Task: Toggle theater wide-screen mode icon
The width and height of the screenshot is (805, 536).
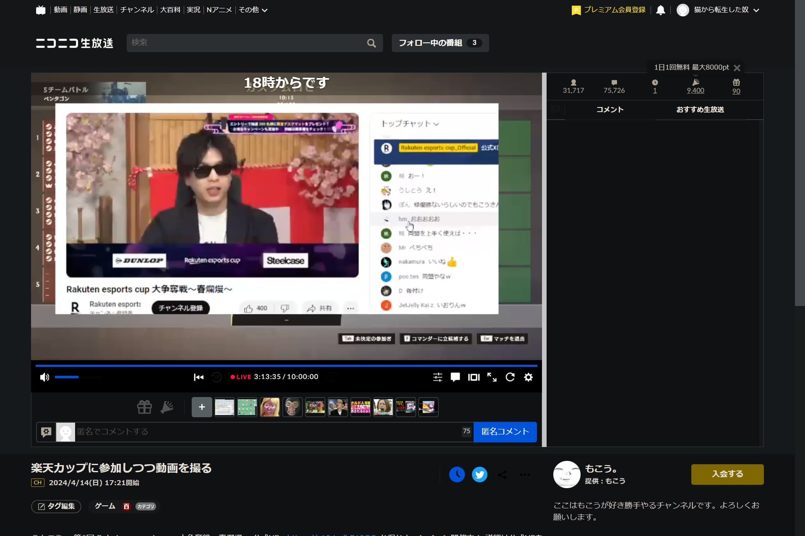Action: [474, 377]
